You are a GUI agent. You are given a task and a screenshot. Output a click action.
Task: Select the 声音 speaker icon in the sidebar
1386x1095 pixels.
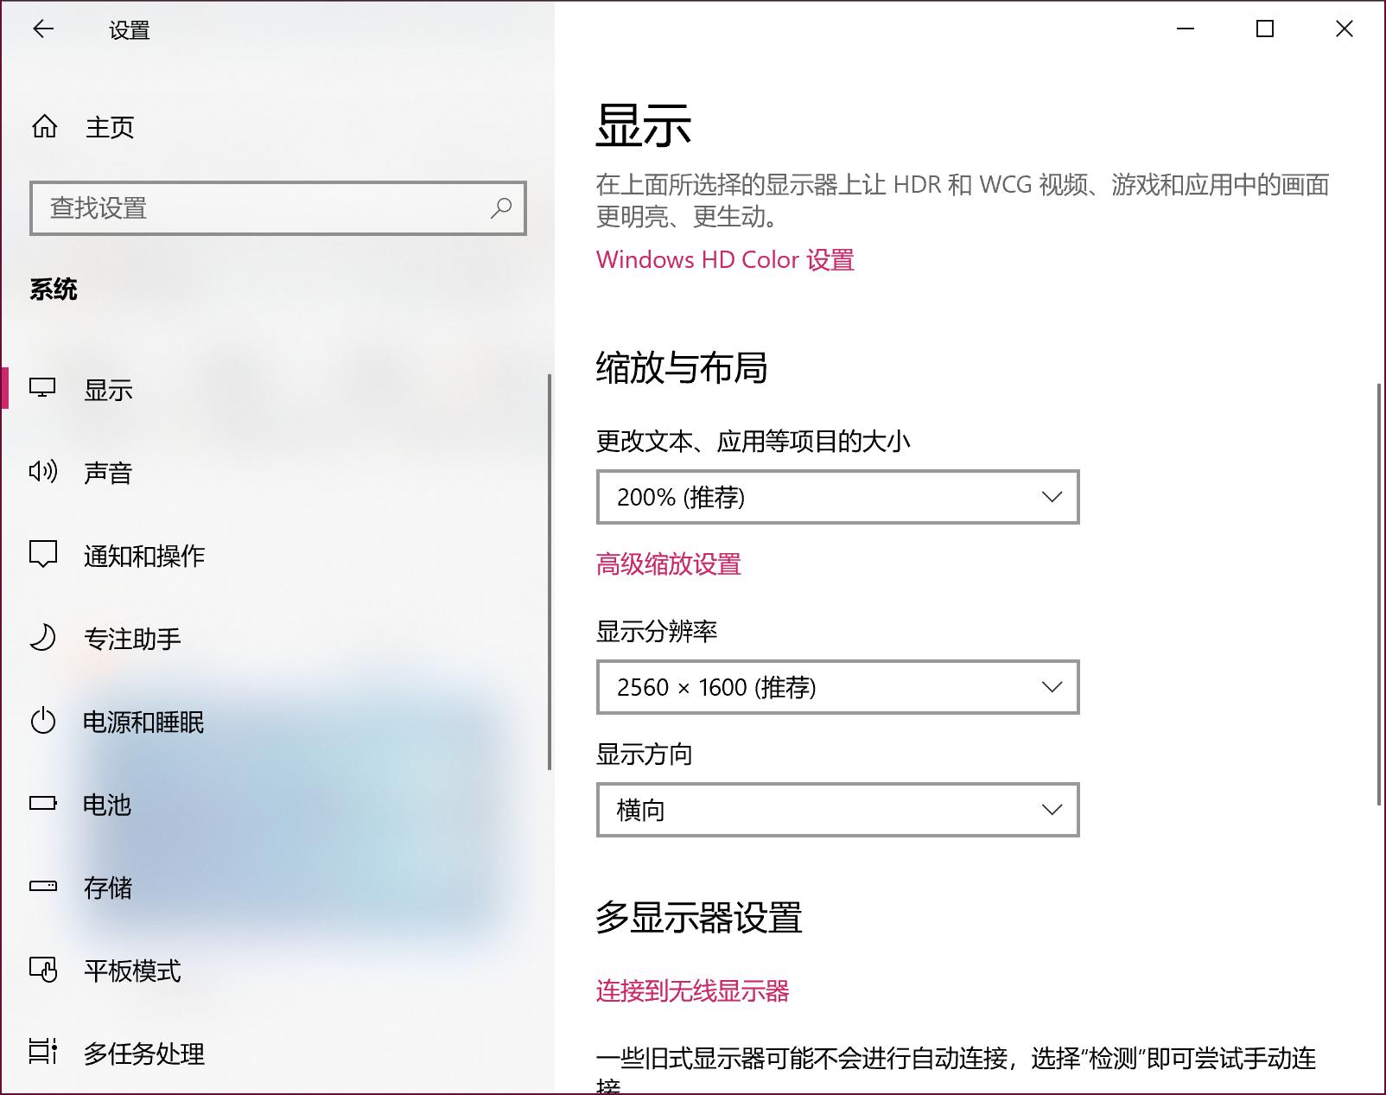44,473
